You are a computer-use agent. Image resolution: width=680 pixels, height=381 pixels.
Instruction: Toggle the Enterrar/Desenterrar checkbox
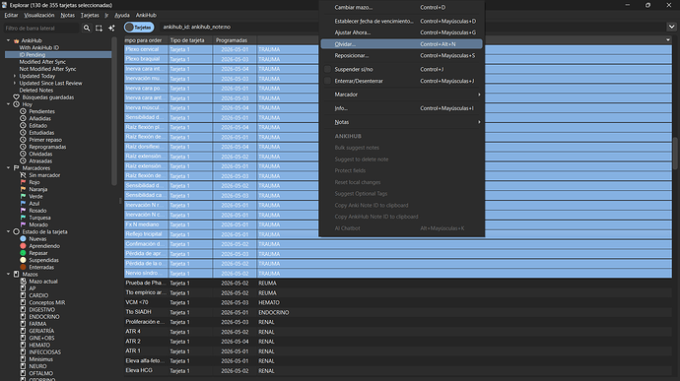coord(327,81)
